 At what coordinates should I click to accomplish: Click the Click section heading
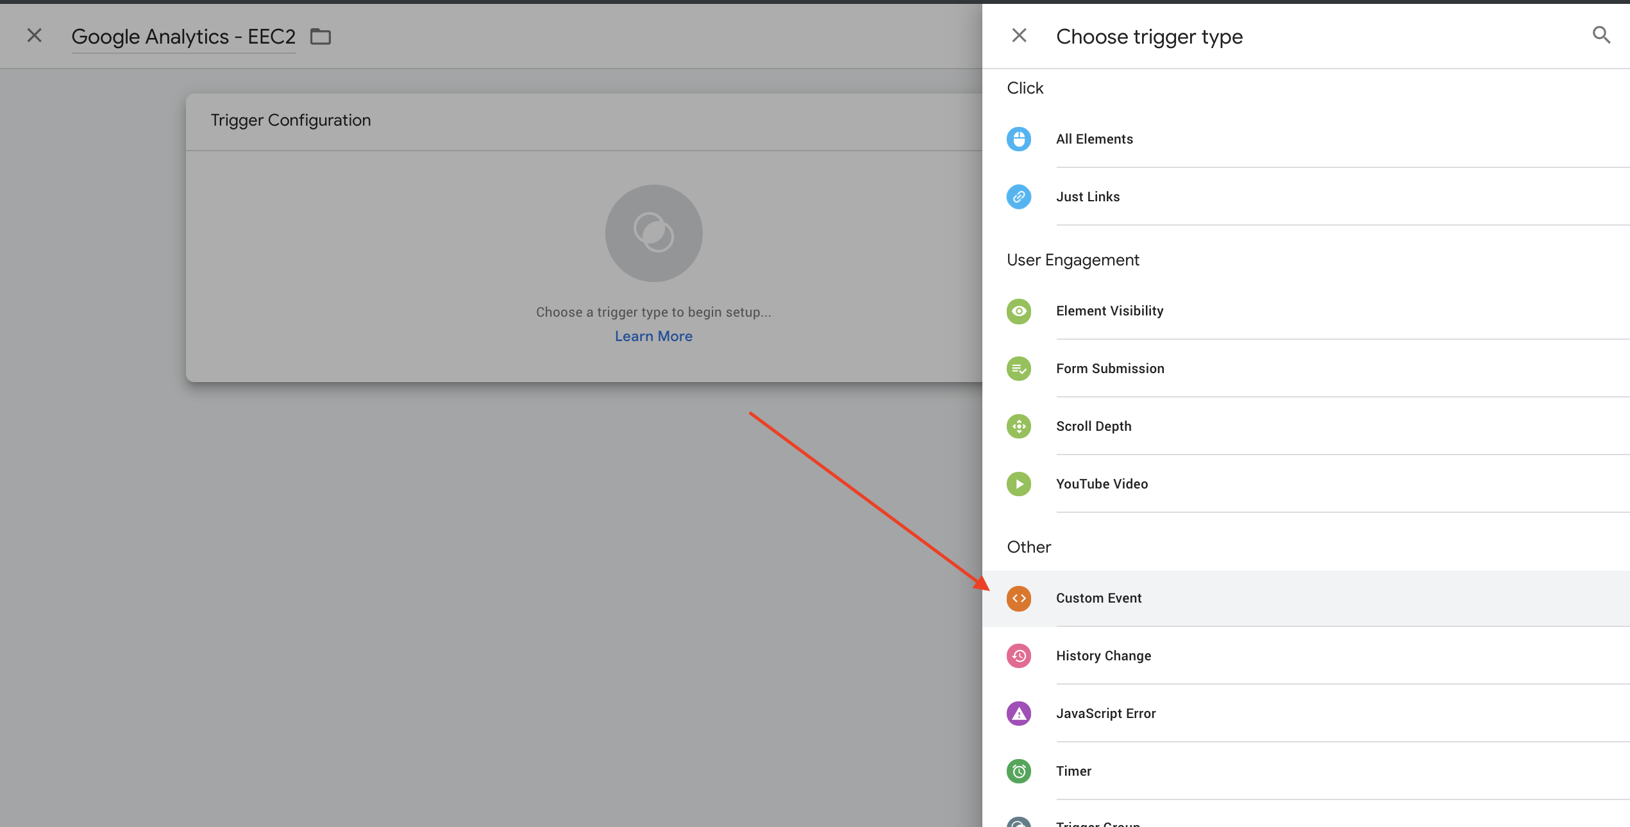coord(1025,88)
